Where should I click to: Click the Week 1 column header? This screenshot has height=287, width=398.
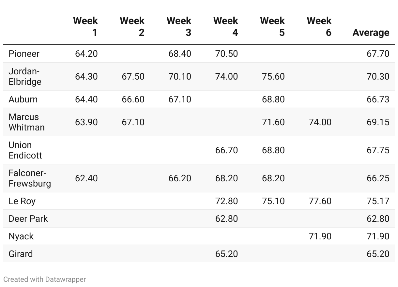(85, 26)
